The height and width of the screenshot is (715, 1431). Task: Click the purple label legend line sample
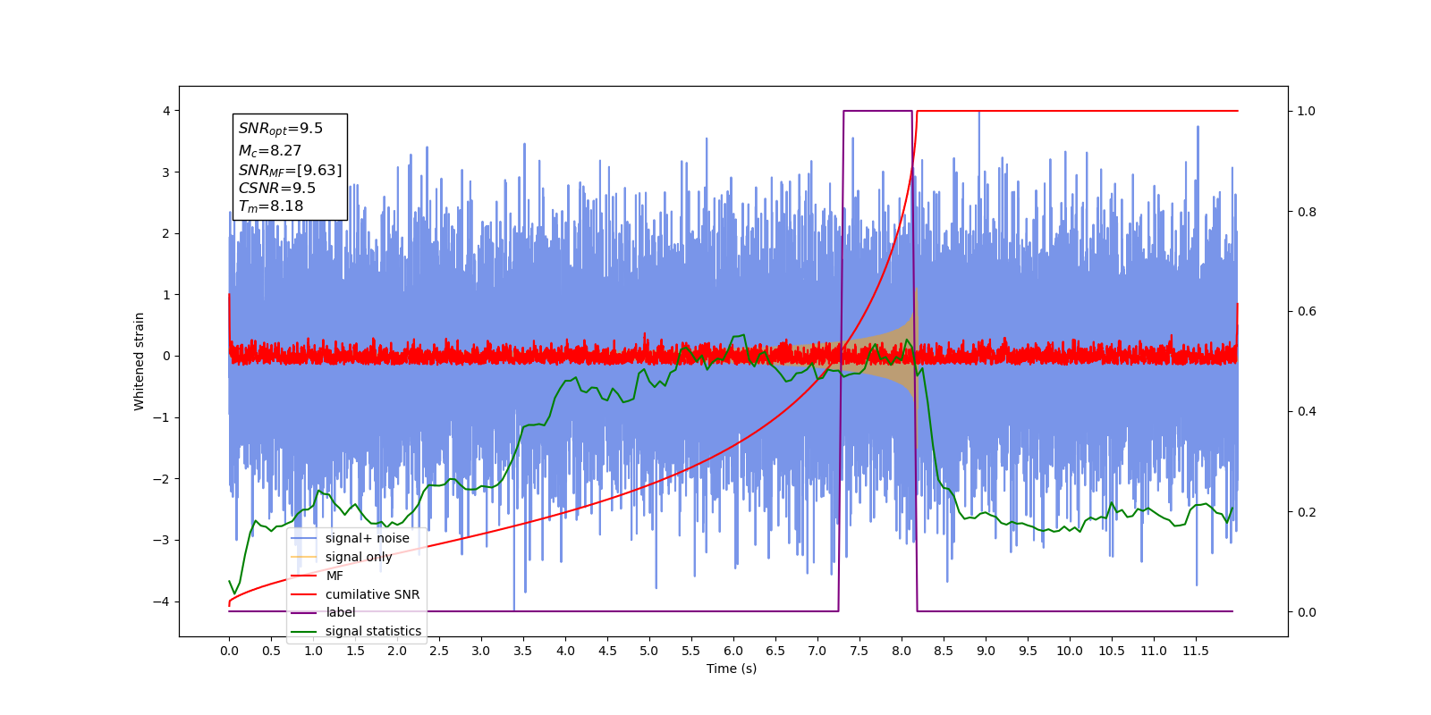(304, 612)
